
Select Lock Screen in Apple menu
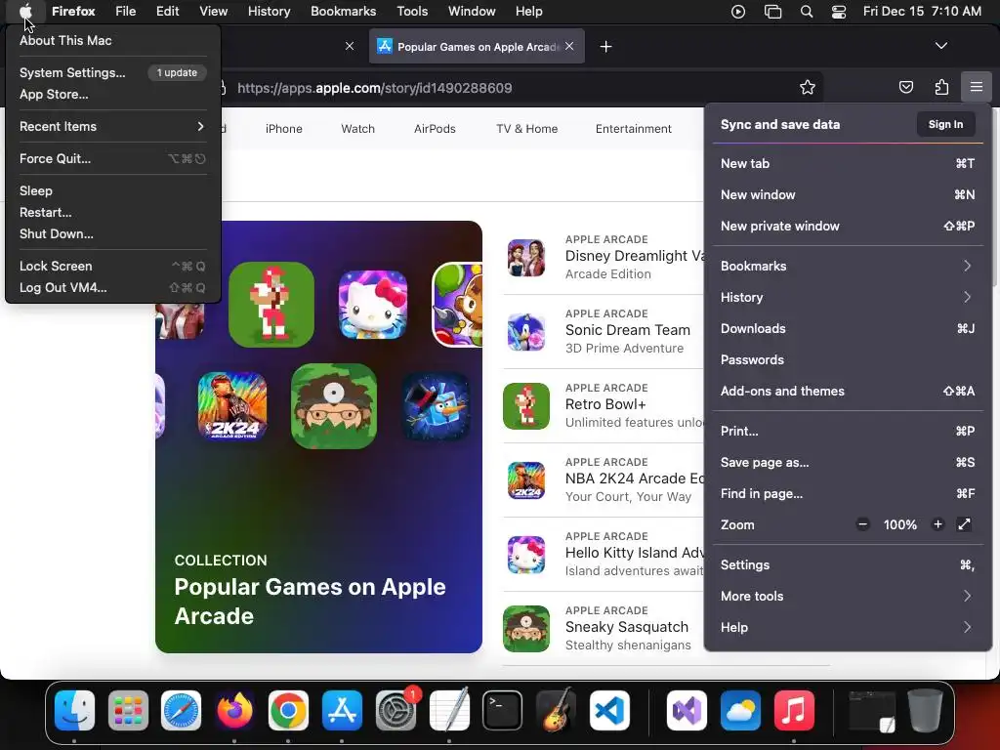click(113, 266)
